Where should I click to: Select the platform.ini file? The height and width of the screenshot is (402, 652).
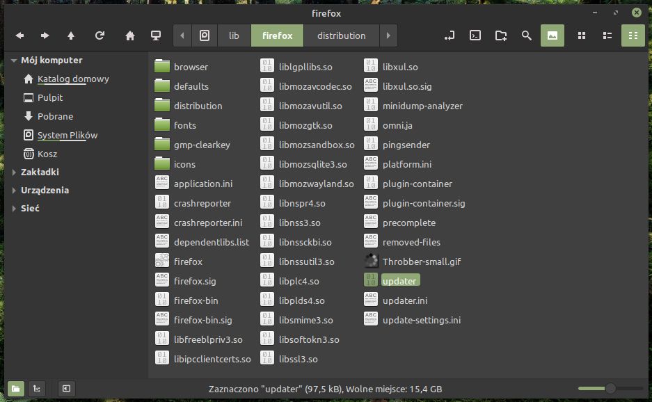[398, 164]
